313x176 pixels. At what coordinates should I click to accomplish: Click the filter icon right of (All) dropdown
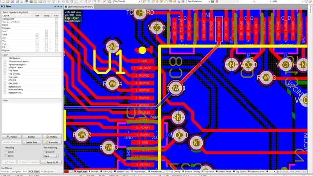[x=306, y=1]
